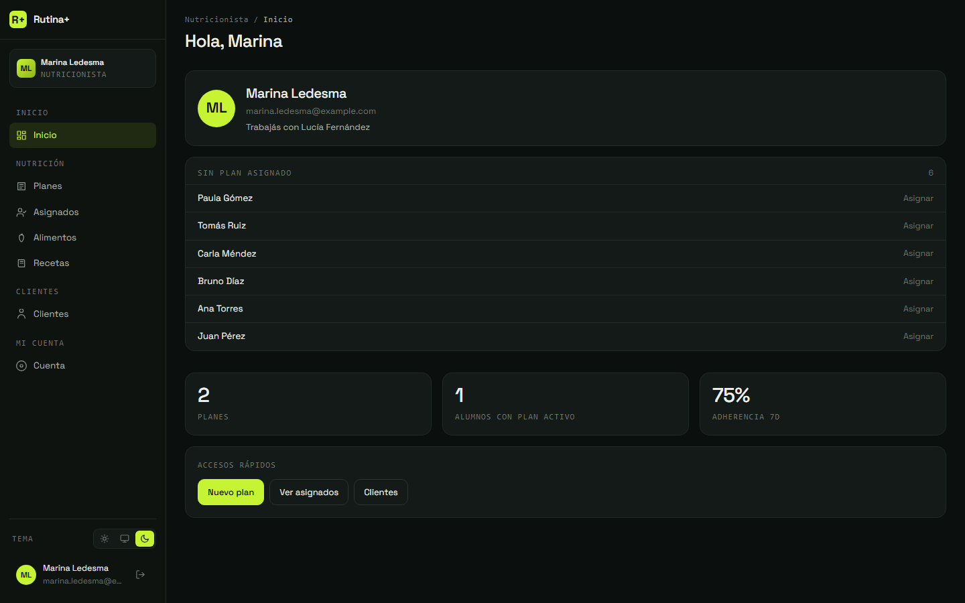Open the Inicio menu item
The height and width of the screenshot is (603, 965).
point(82,135)
